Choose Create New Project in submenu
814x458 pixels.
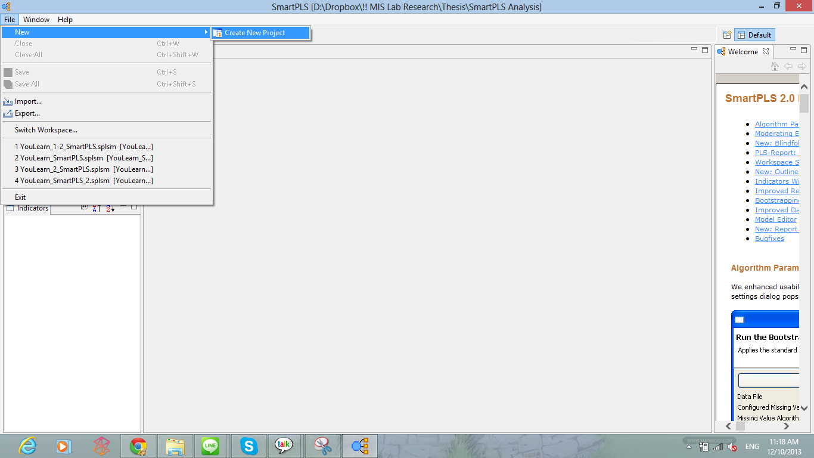click(260, 33)
